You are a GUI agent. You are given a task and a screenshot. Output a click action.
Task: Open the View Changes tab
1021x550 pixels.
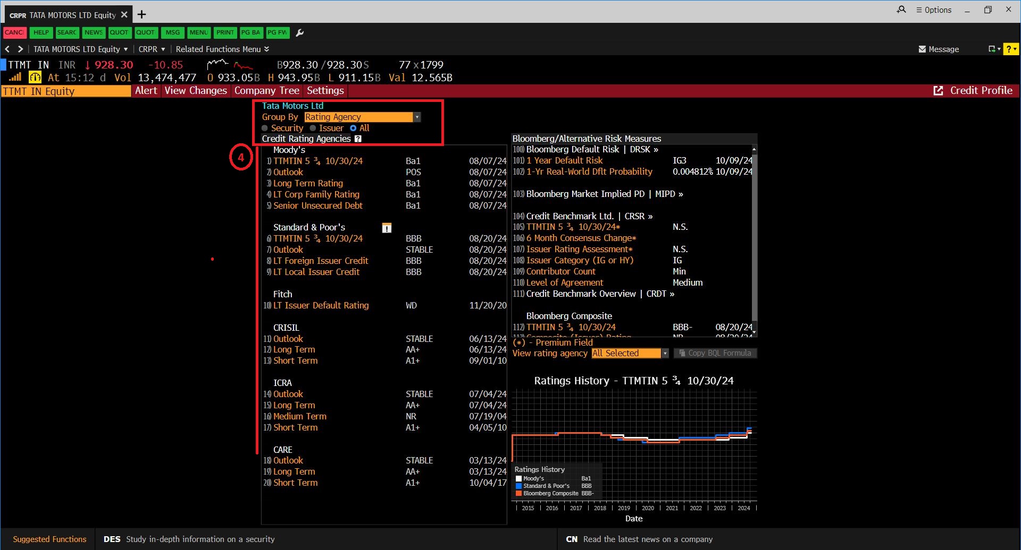[196, 91]
